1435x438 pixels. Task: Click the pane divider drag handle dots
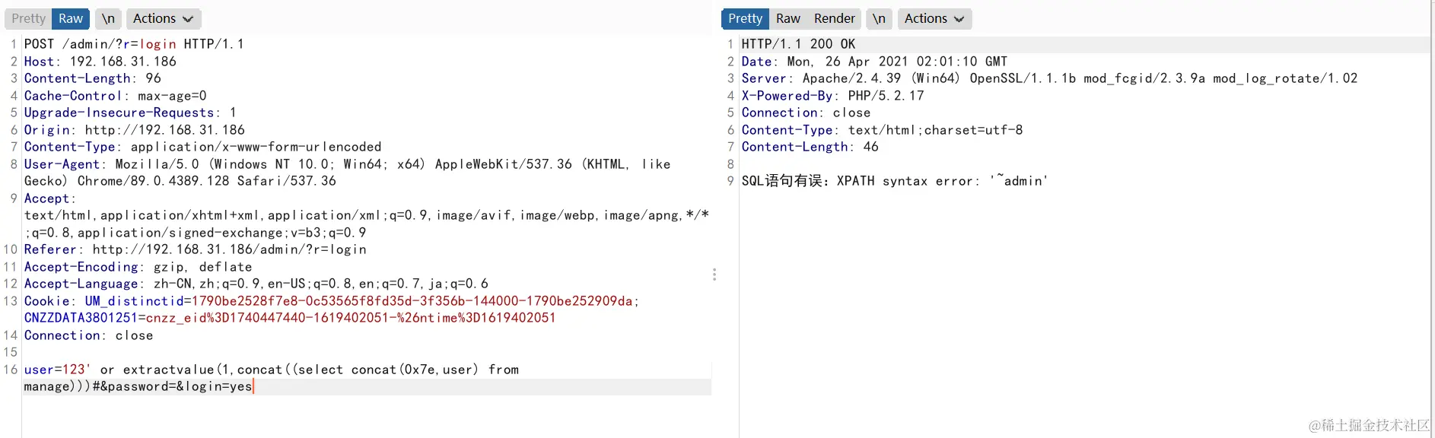(x=714, y=275)
